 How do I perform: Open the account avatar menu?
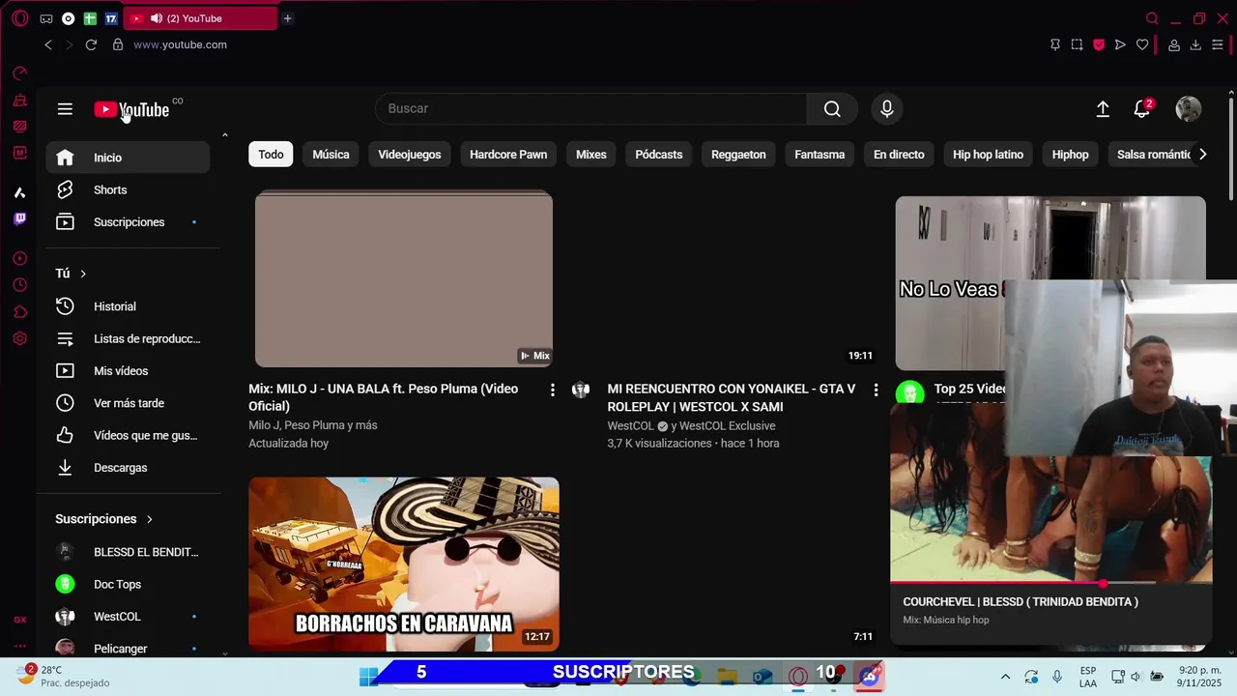coord(1189,109)
